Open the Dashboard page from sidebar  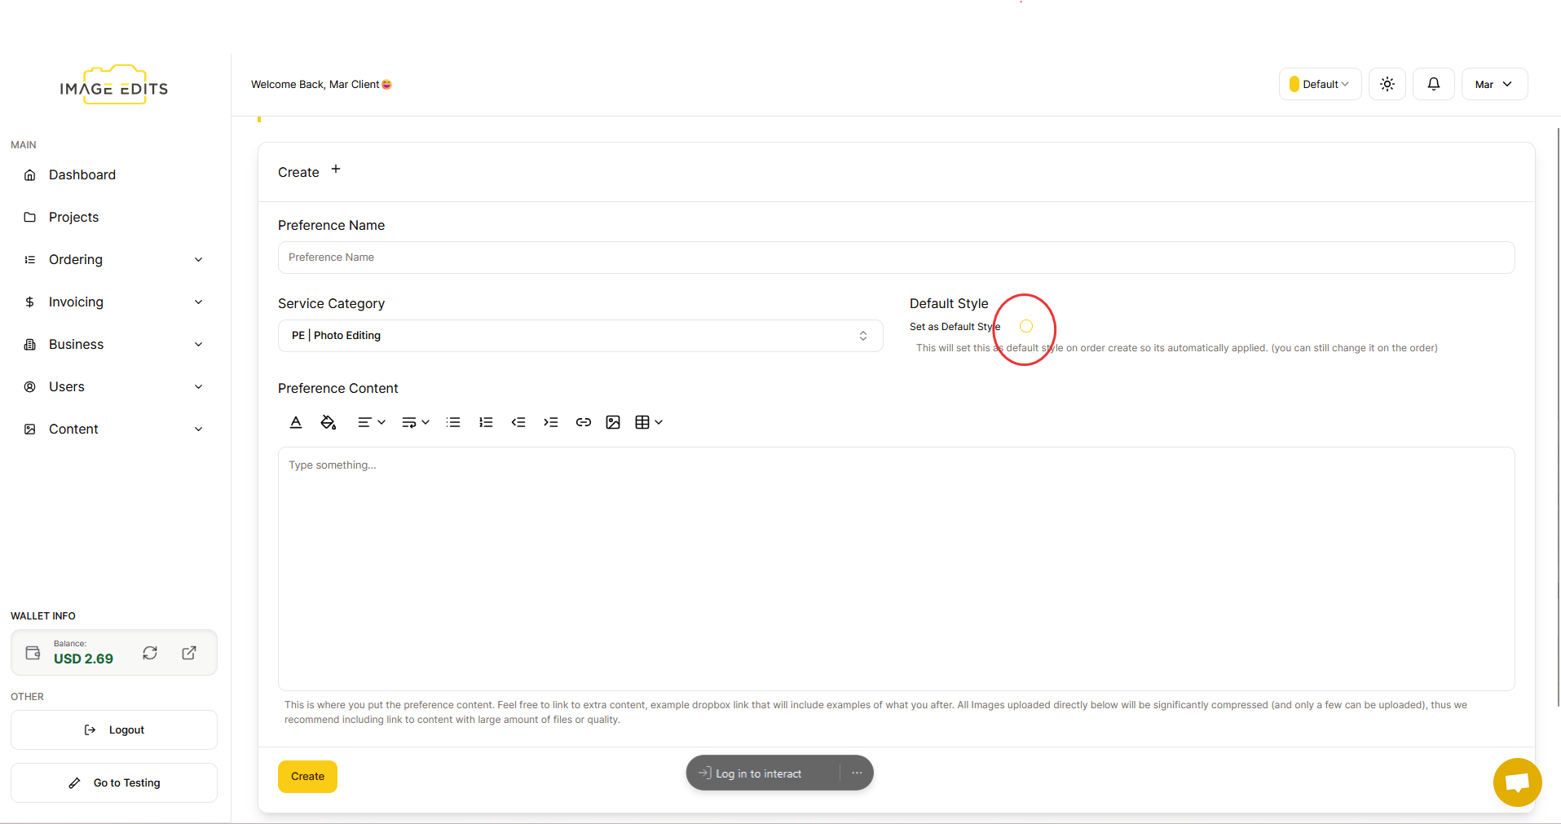click(x=82, y=174)
